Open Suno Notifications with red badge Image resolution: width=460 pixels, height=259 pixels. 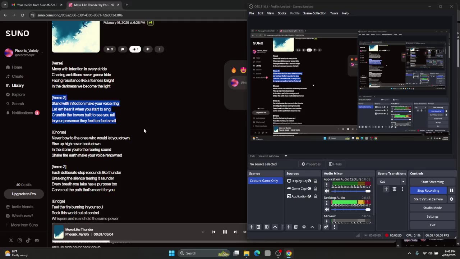[x=22, y=113]
